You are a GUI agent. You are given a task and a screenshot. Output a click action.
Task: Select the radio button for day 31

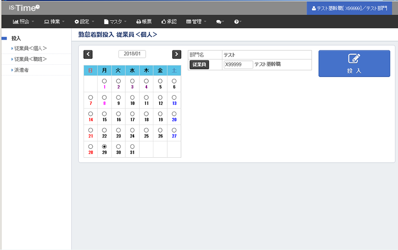[x=132, y=147]
